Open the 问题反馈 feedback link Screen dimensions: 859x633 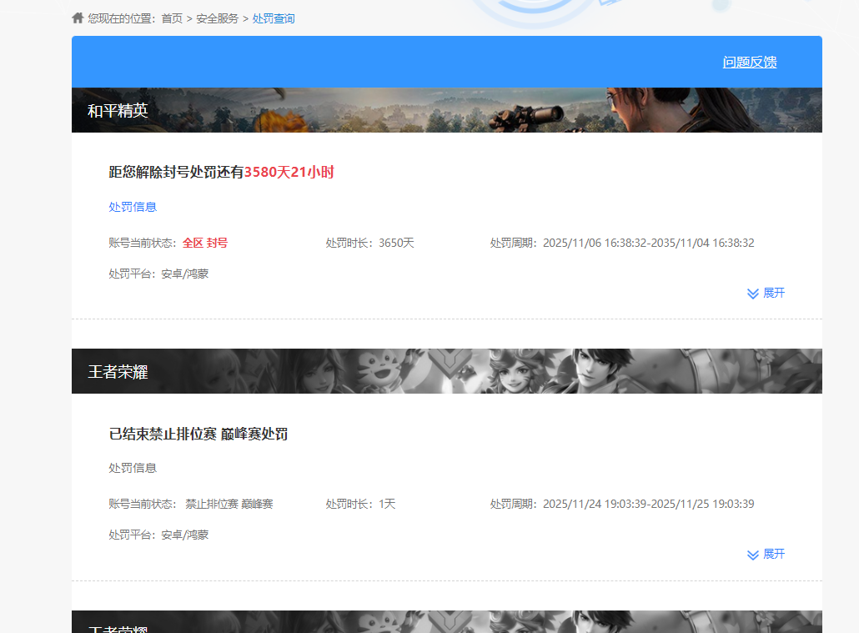pyautogui.click(x=749, y=62)
